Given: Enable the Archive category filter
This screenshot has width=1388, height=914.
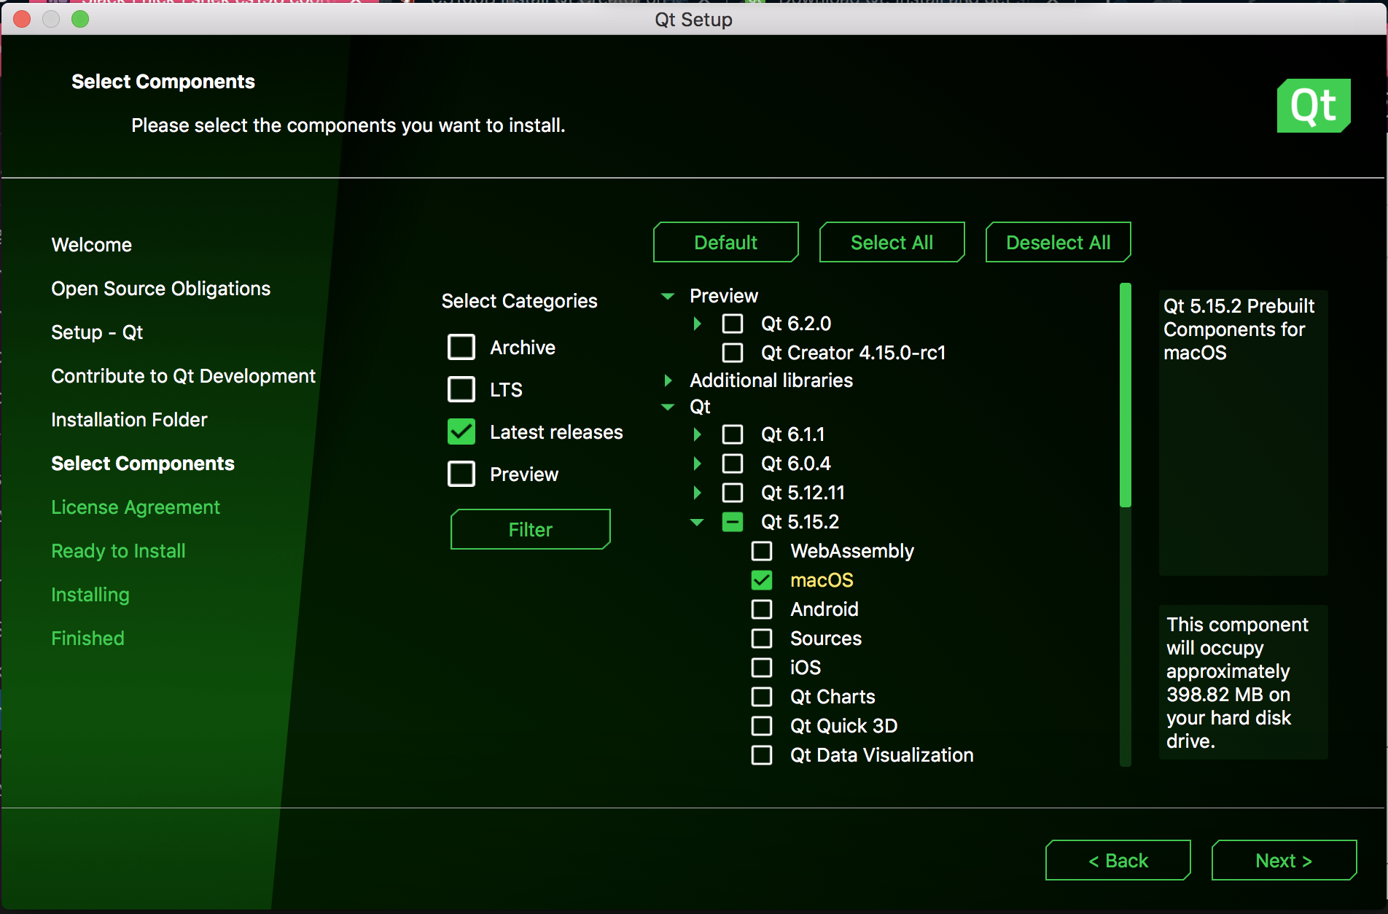Looking at the screenshot, I should (461, 347).
